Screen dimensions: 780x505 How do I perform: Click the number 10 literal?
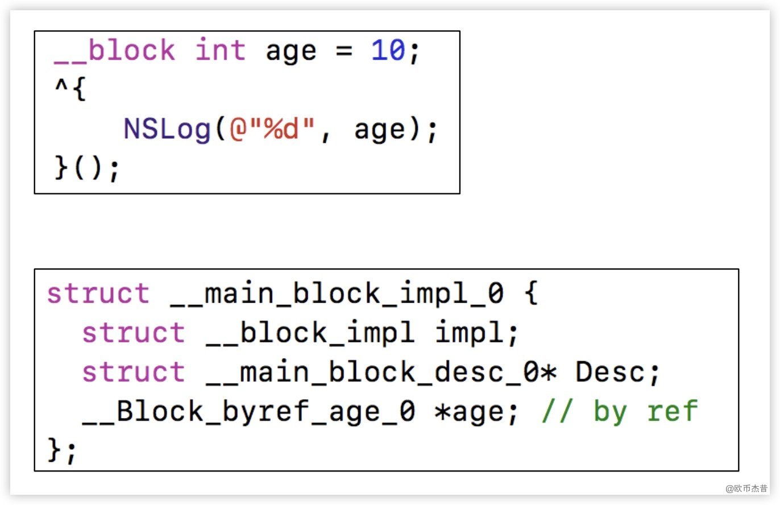click(388, 51)
